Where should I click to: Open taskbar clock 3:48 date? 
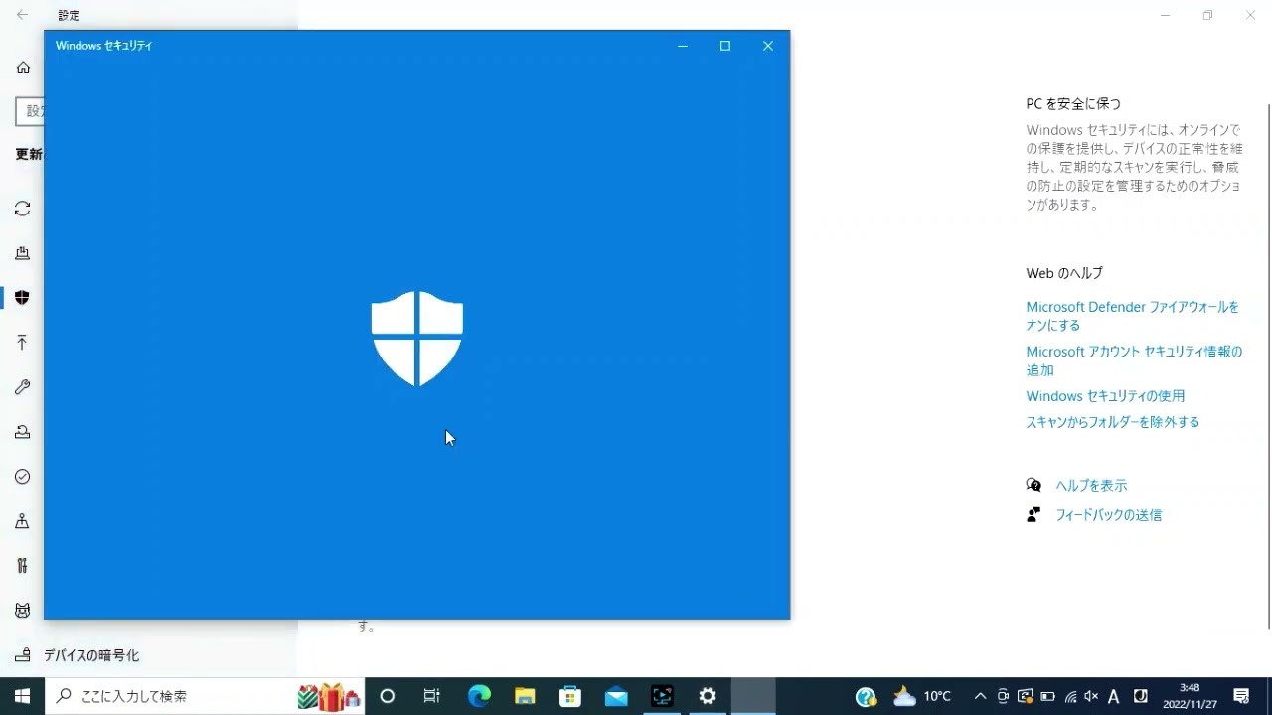tap(1190, 696)
